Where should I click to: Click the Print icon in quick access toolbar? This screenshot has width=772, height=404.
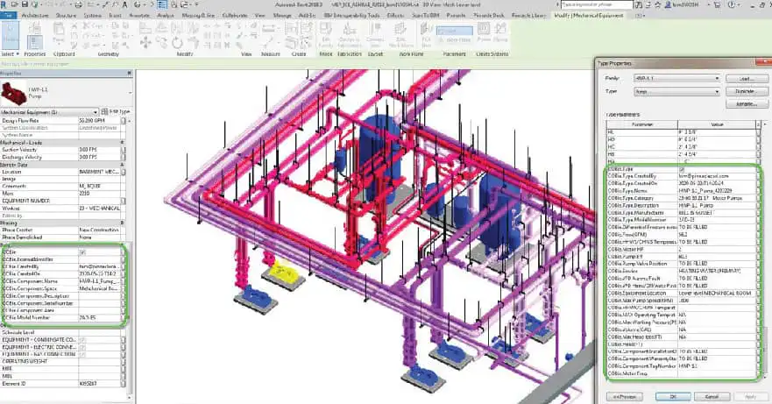tap(78, 4)
